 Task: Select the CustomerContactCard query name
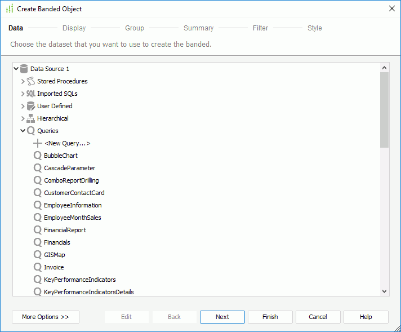pyautogui.click(x=74, y=193)
